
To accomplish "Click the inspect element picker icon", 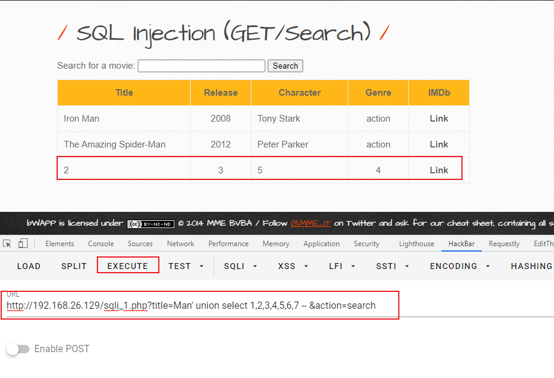I will (x=7, y=244).
